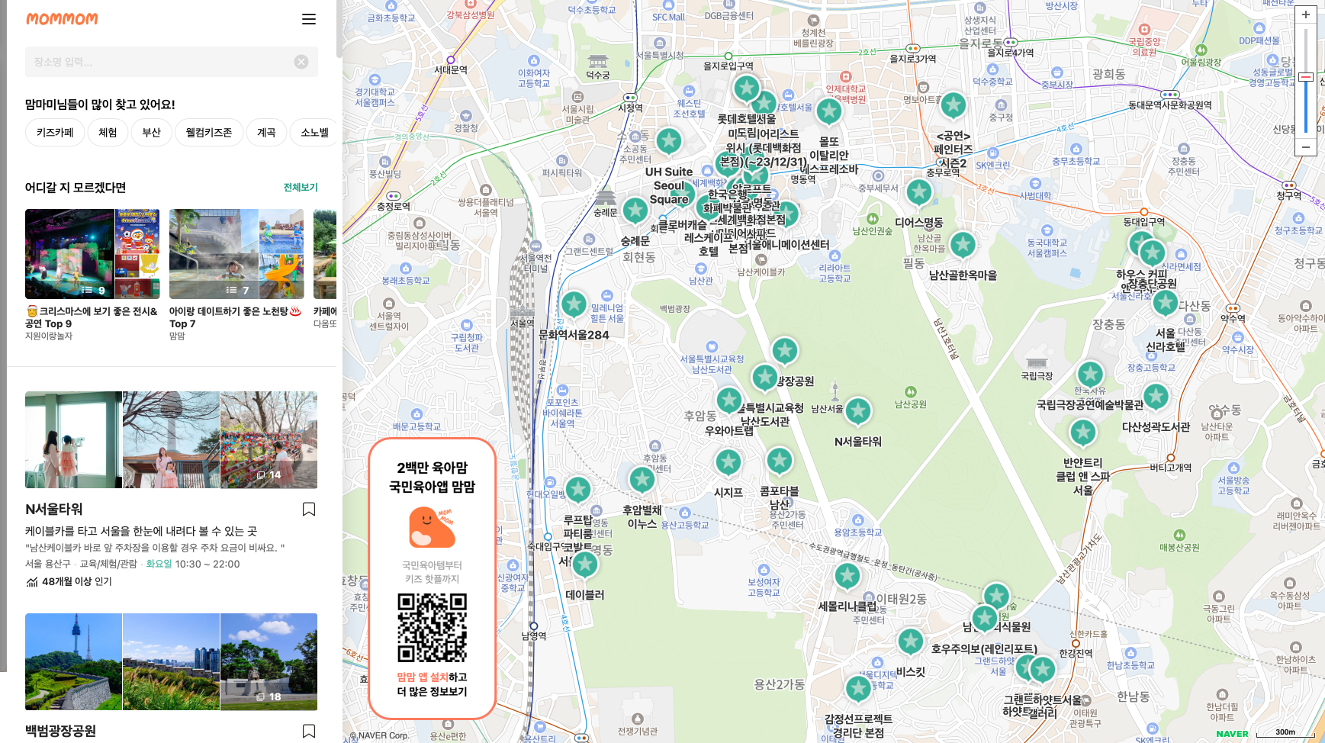Select the 체험 tag chip
The image size is (1325, 743).
coord(108,132)
